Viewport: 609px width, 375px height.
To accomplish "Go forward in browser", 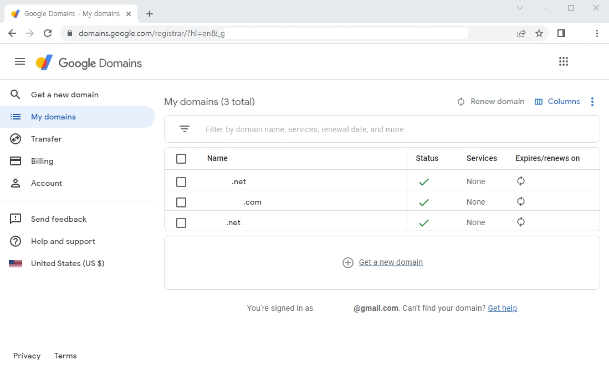I will click(30, 33).
